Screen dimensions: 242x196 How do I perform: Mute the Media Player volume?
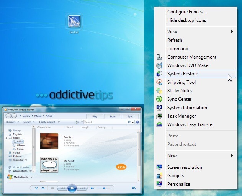(92, 188)
